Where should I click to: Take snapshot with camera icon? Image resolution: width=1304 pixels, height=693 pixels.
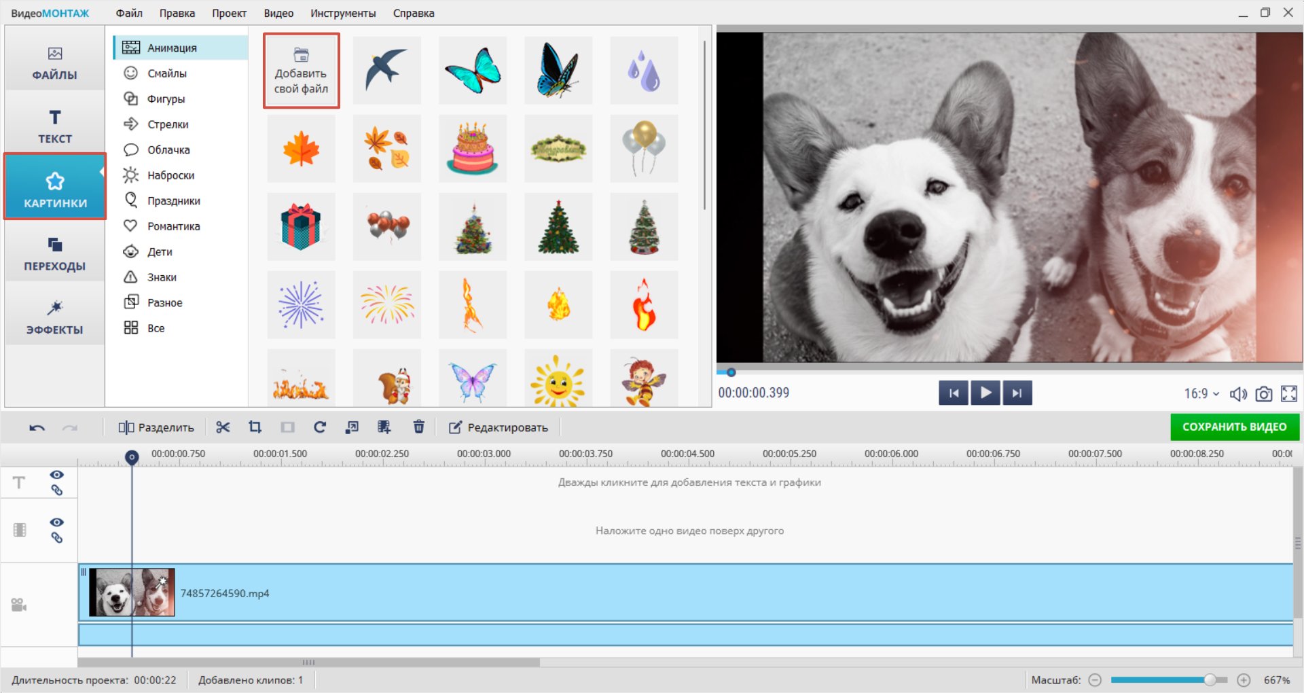coord(1263,394)
